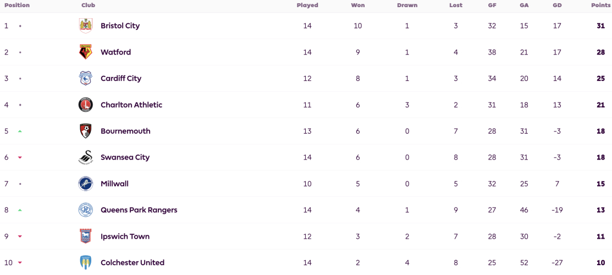
Task: Click the Ipswich Town badge
Action: click(x=85, y=237)
